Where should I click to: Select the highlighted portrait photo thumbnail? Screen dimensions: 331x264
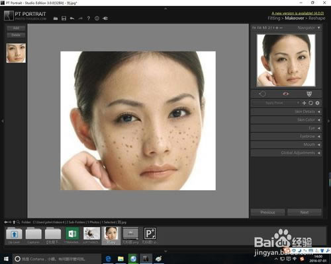tap(111, 236)
